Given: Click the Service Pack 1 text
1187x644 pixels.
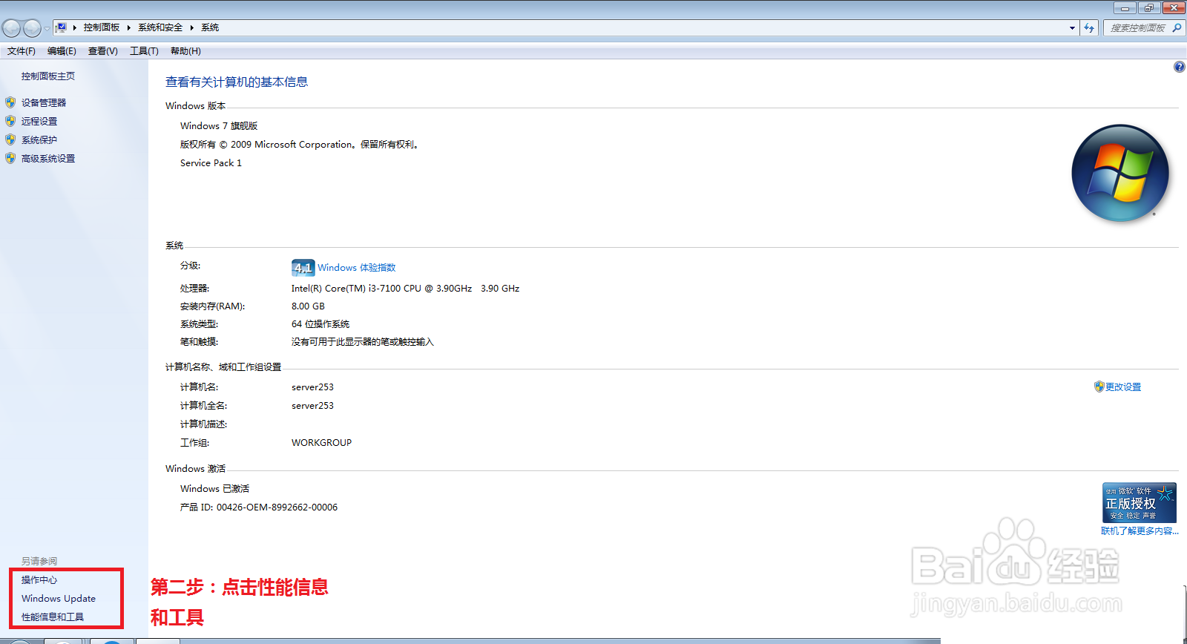Looking at the screenshot, I should point(211,163).
